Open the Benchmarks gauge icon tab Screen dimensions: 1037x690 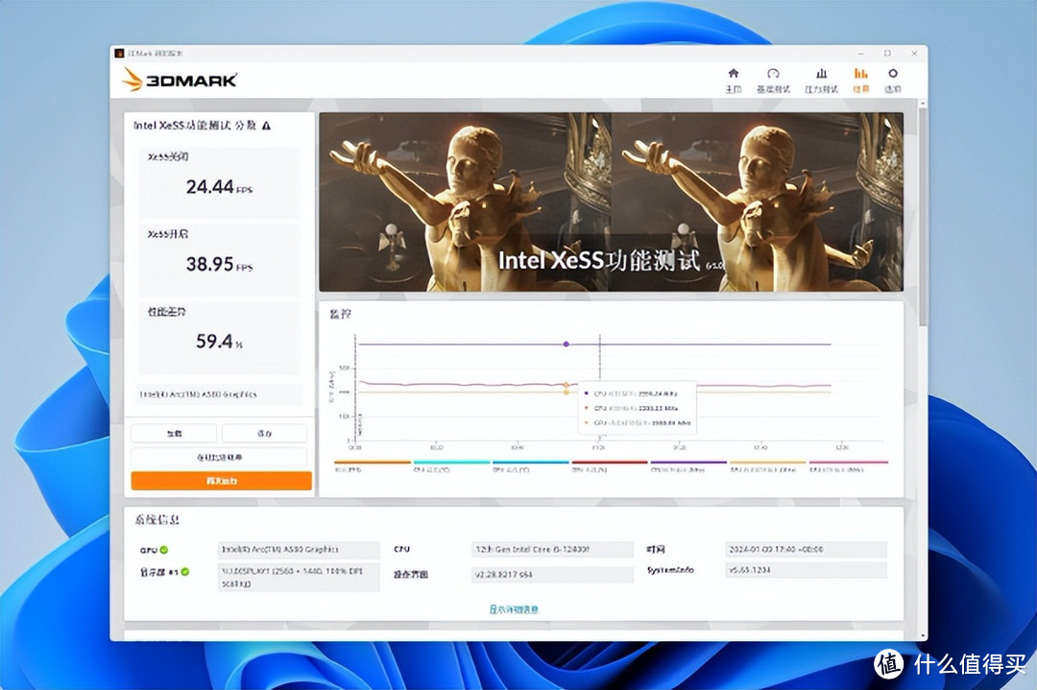(772, 73)
